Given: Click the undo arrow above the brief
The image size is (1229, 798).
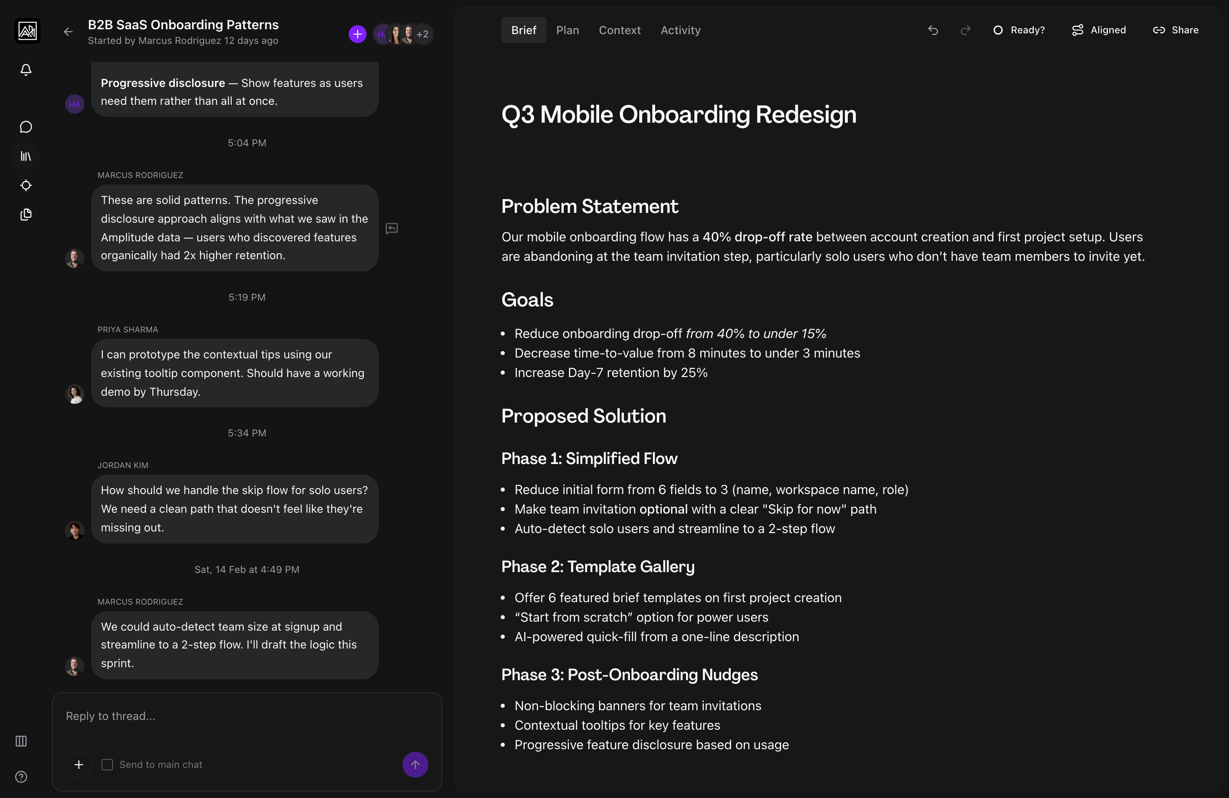Looking at the screenshot, I should (933, 30).
